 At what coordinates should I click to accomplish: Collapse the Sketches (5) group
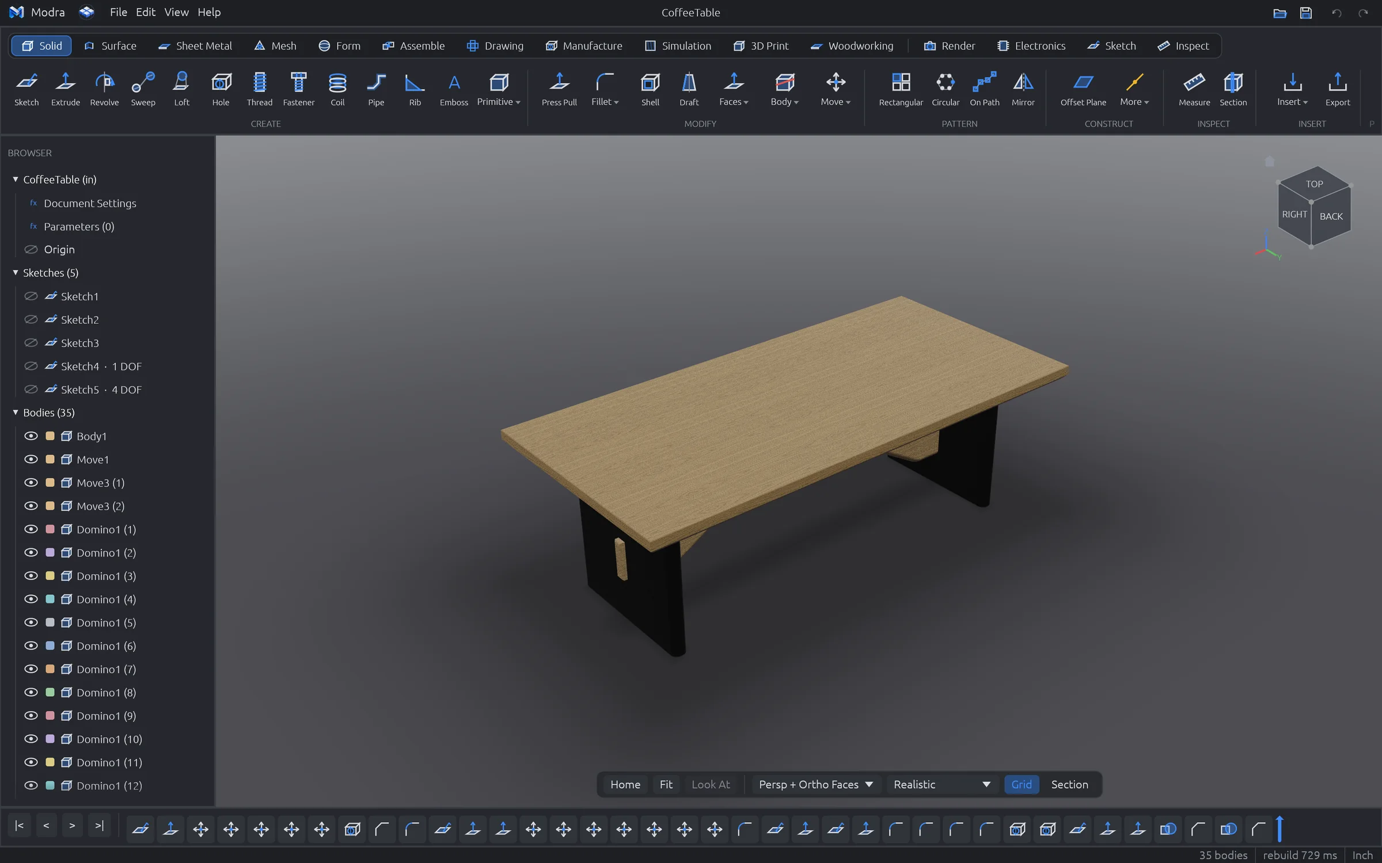16,273
